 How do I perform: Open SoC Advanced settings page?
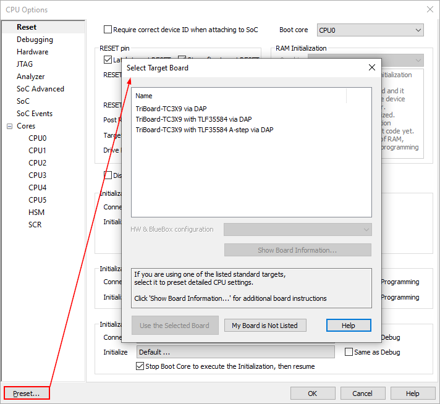(x=40, y=89)
